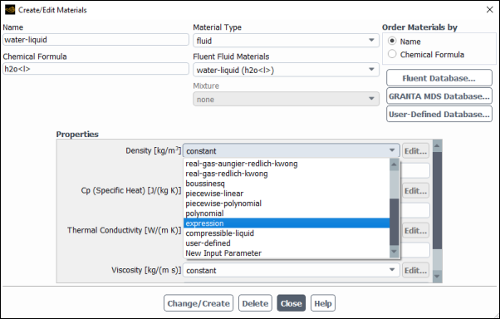Select piecewise-polynomial density option
500x319 pixels.
(287, 204)
